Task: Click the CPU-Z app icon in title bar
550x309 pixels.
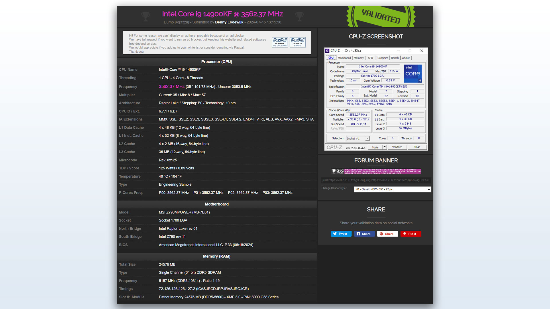Action: click(x=327, y=51)
